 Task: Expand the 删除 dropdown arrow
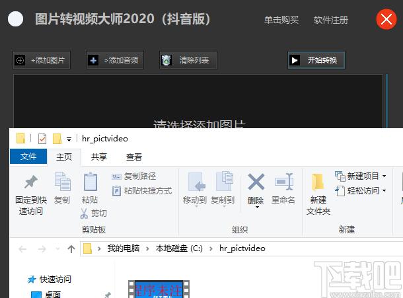(257, 207)
